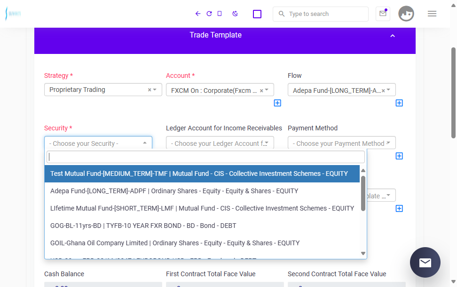The width and height of the screenshot is (457, 287).
Task: Click the First Contract Total Face Value label
Action: 211,274
